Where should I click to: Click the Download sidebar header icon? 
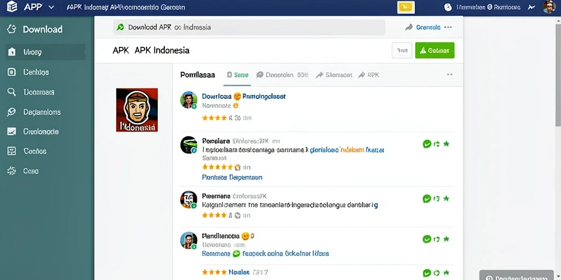pos(12,30)
